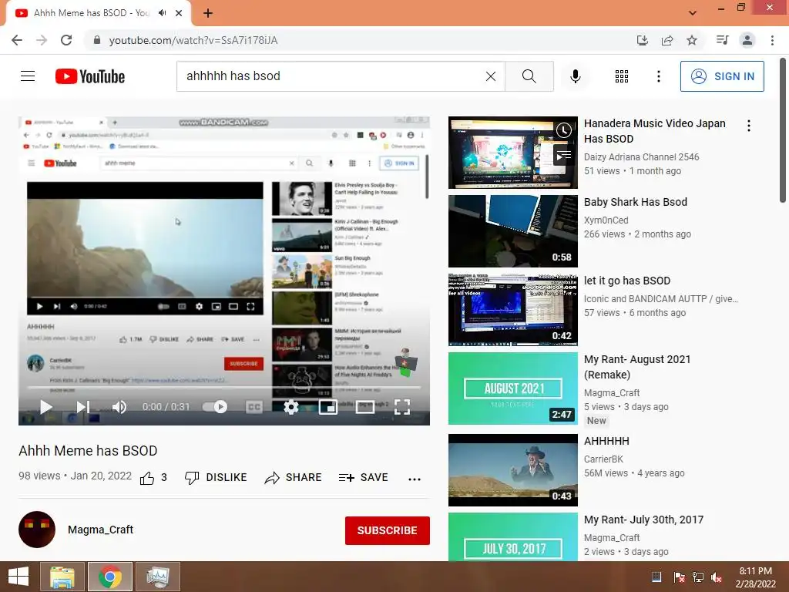Image resolution: width=789 pixels, height=592 pixels.
Task: Open a new browser tab
Action: [208, 13]
